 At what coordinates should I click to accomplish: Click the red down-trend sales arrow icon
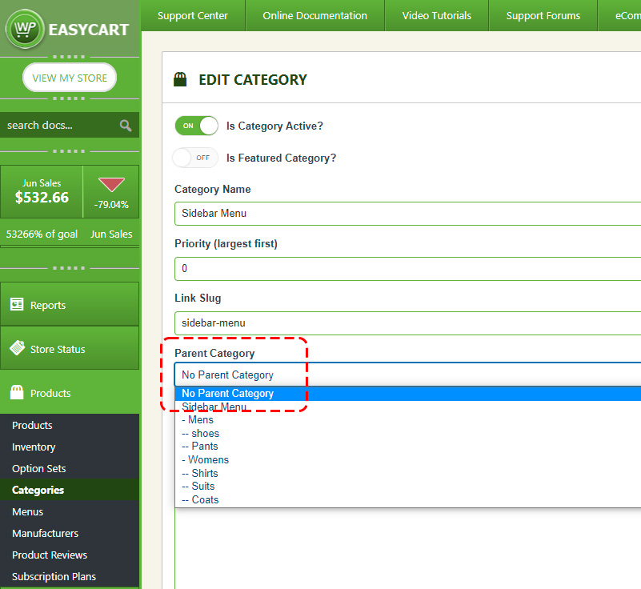coord(110,185)
